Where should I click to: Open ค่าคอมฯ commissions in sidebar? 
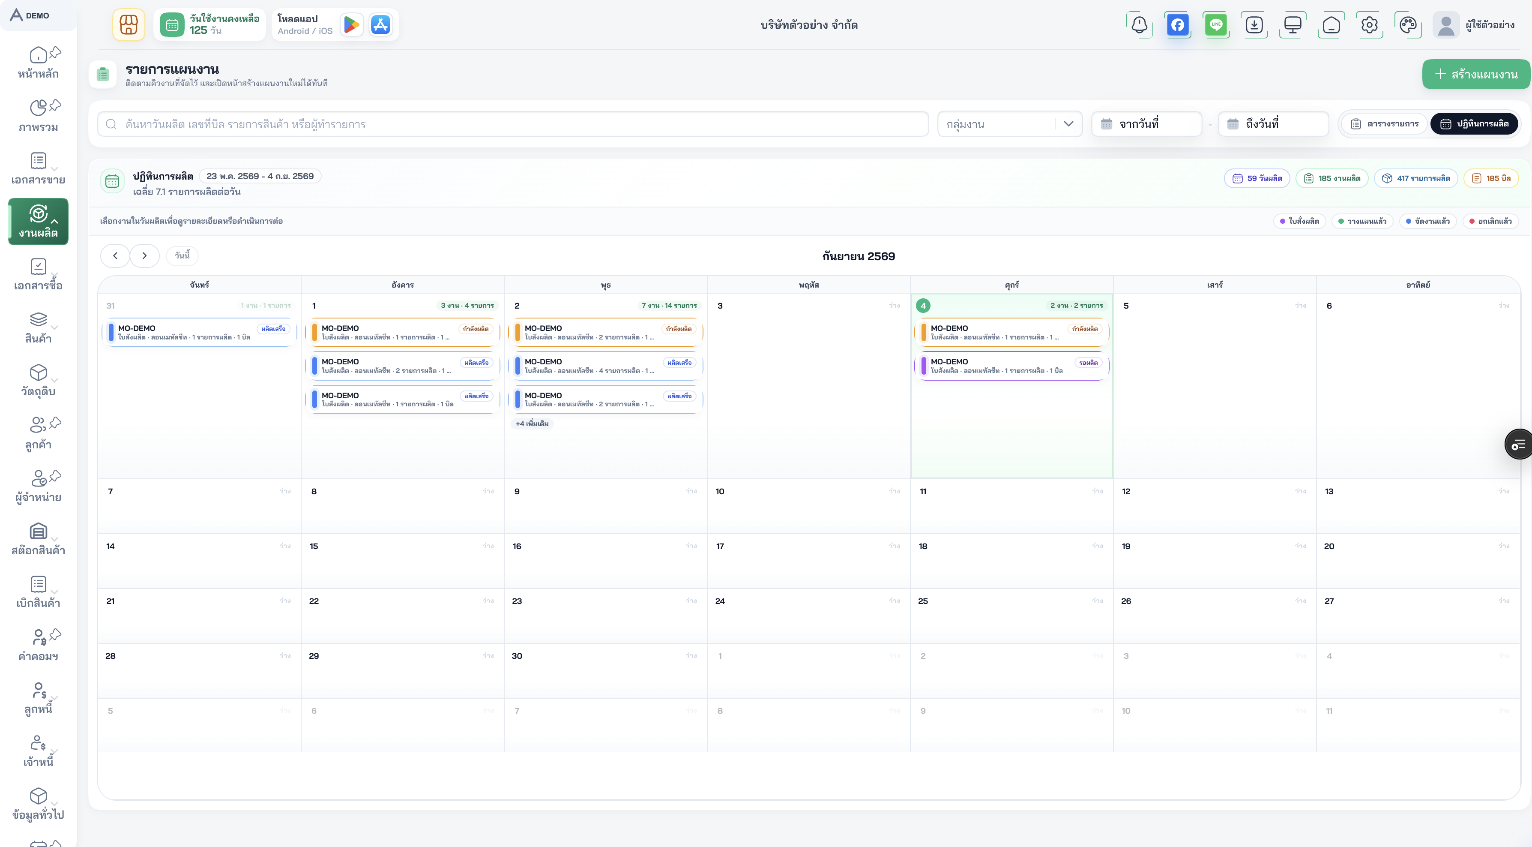point(38,645)
